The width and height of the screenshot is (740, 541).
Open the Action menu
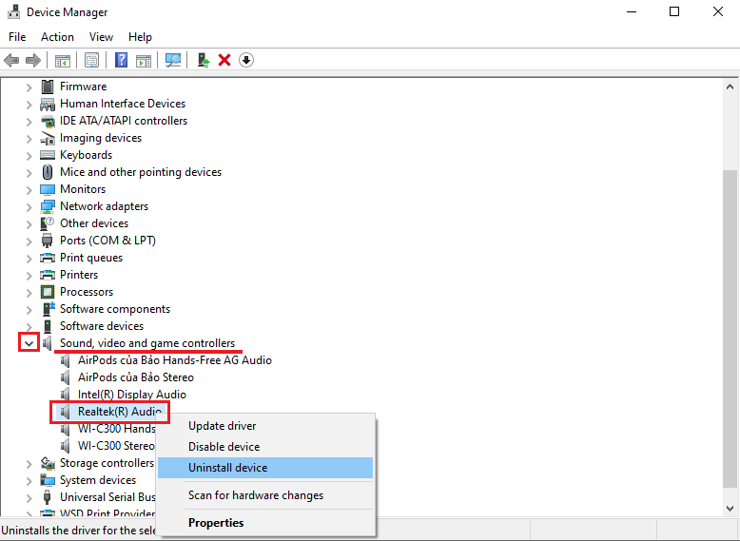pos(57,37)
